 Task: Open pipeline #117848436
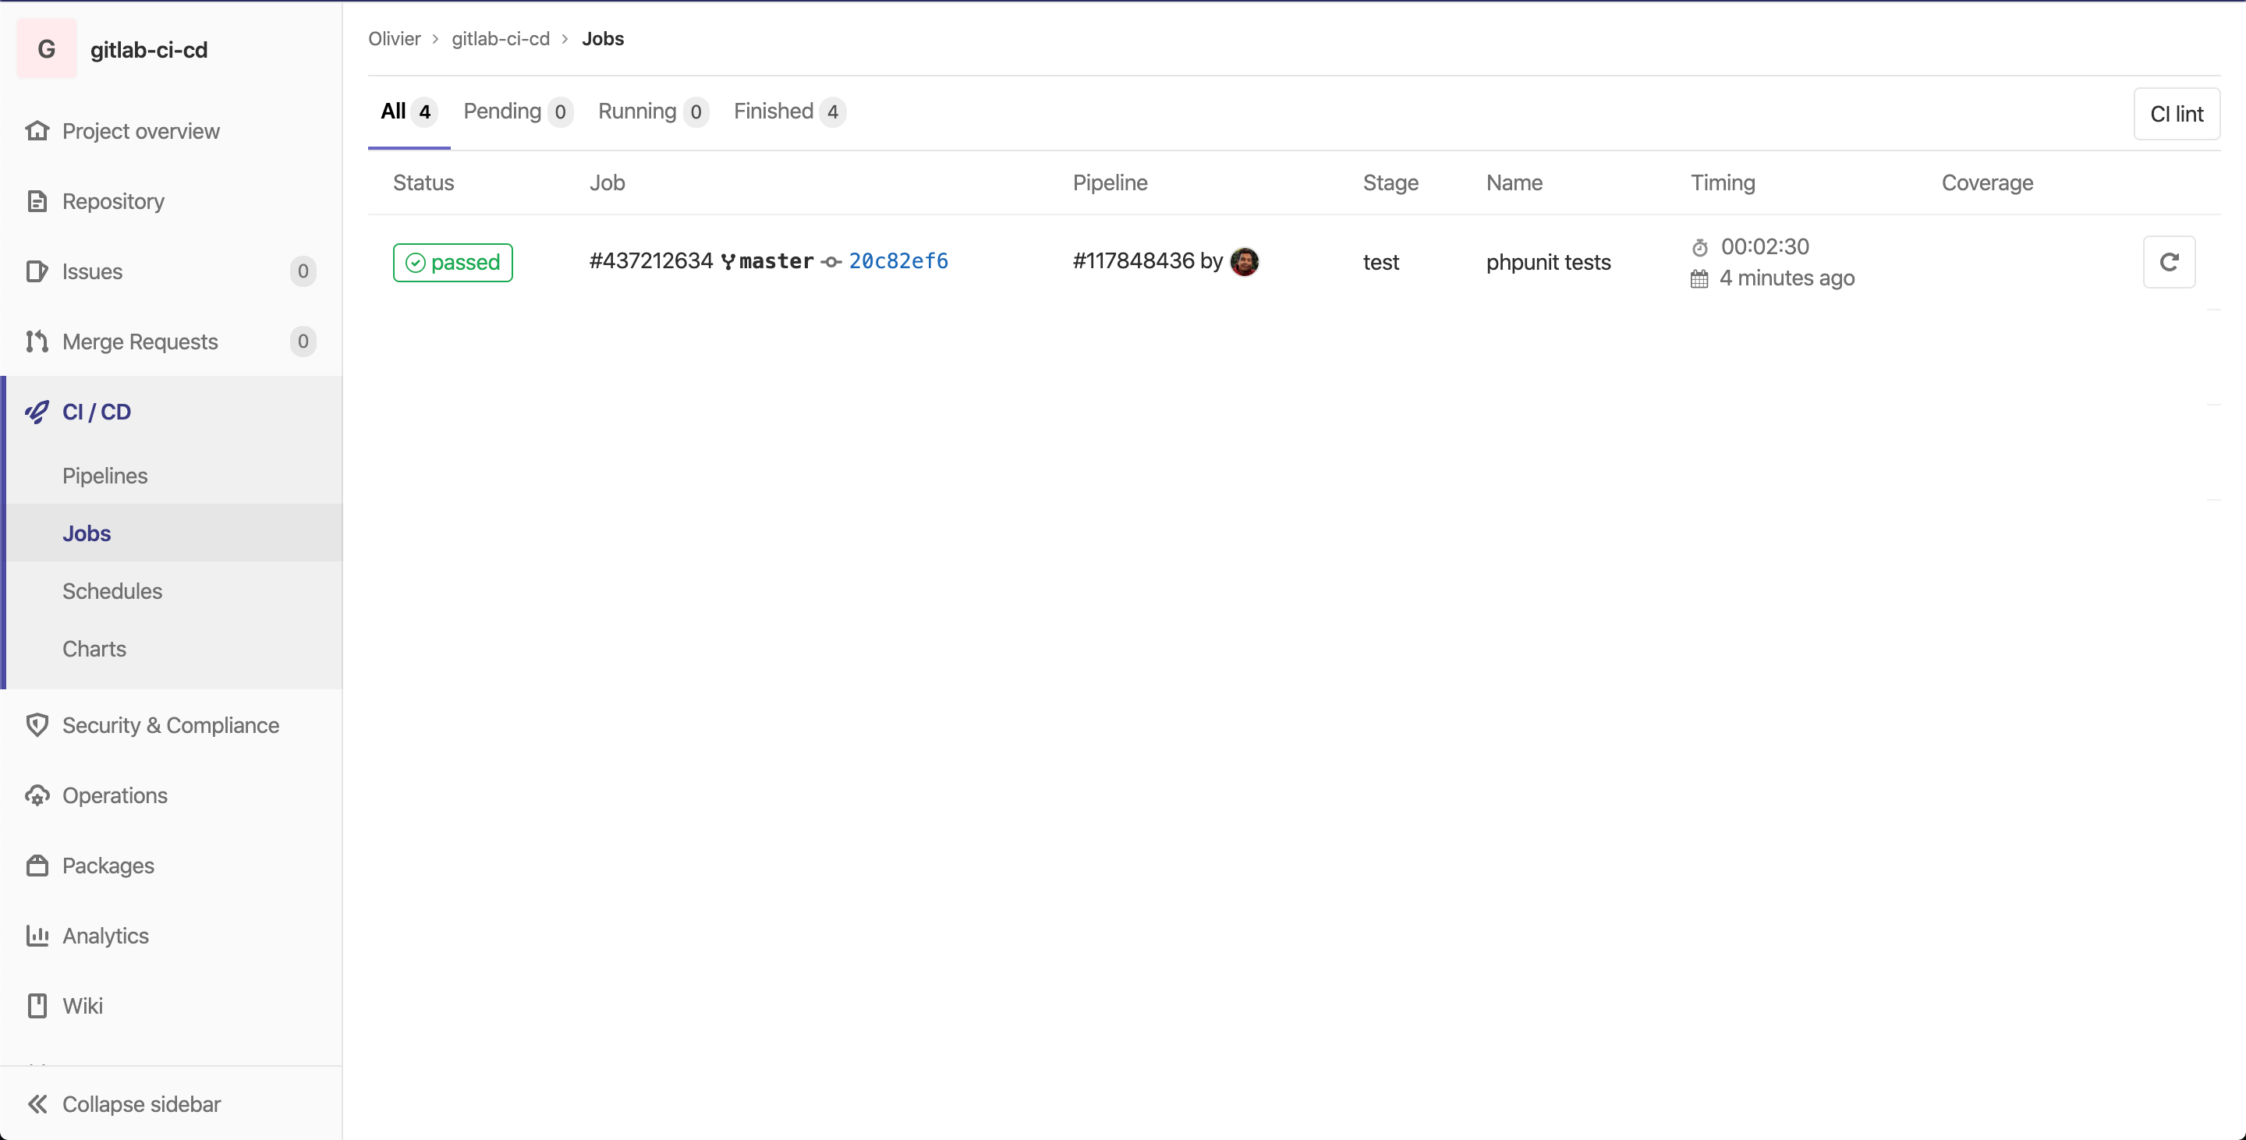(x=1133, y=260)
